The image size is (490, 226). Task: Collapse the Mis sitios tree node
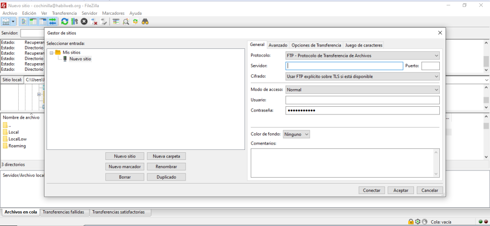[x=51, y=53]
